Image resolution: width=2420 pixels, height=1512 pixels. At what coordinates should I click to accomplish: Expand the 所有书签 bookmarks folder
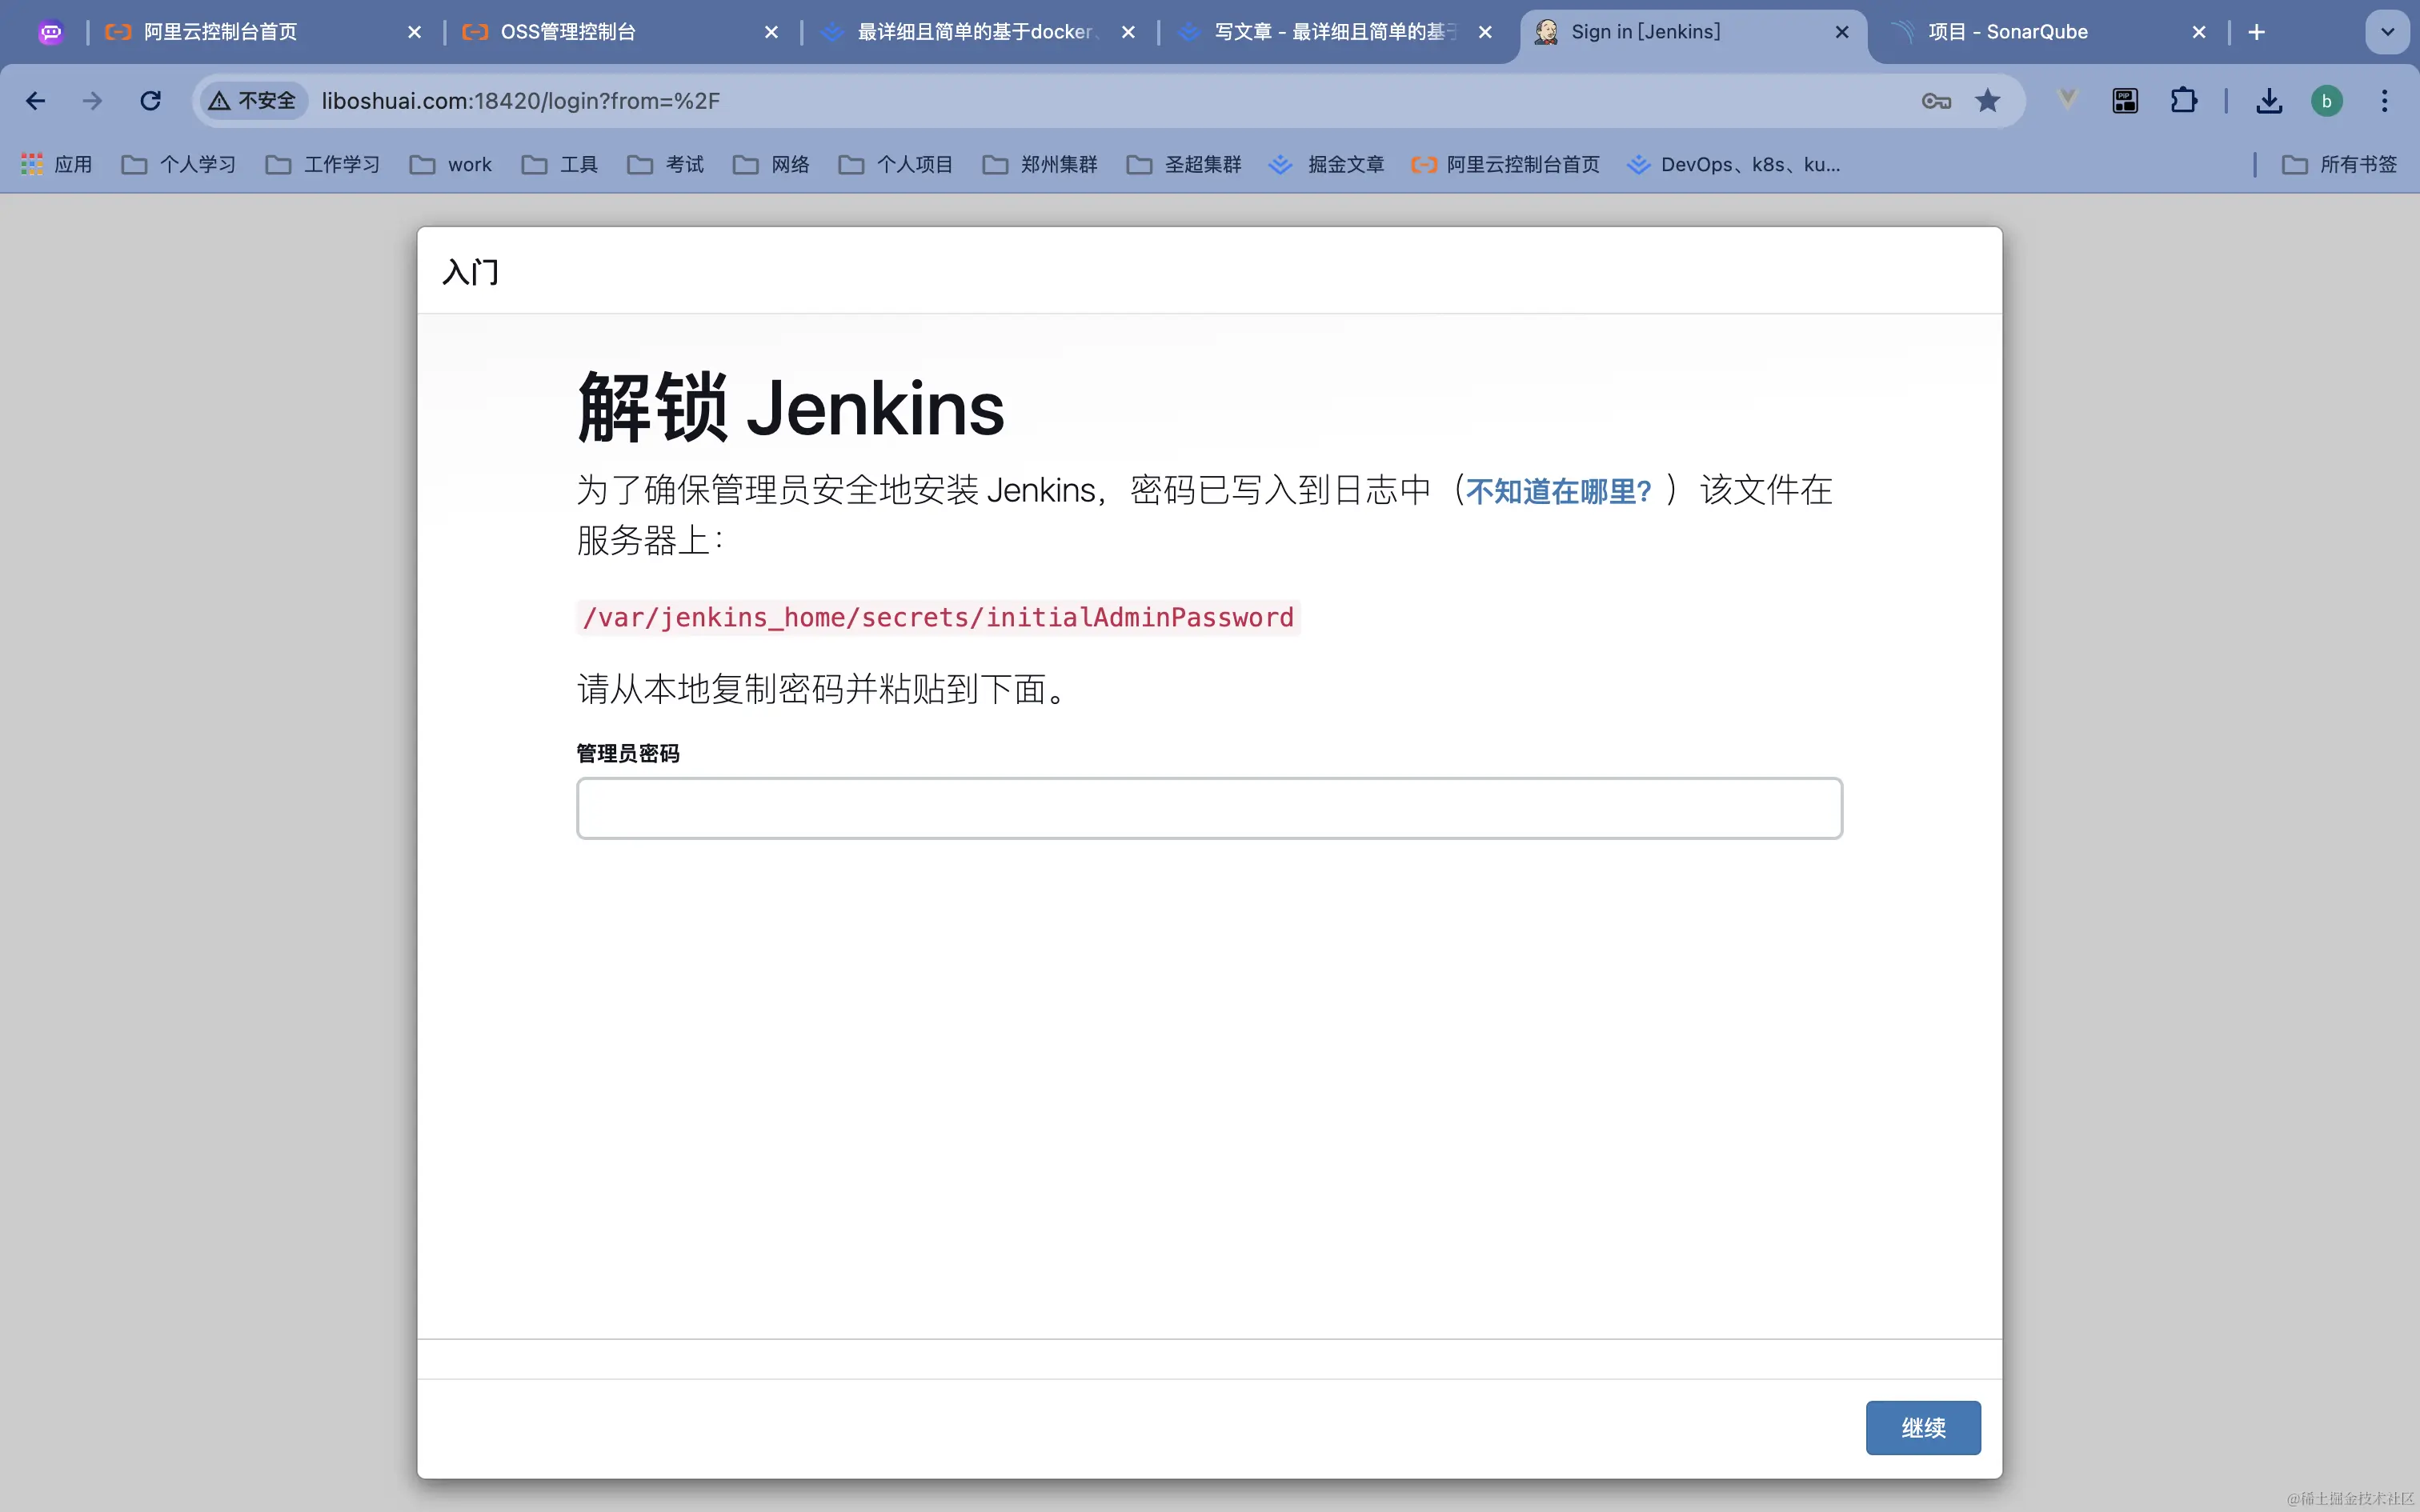tap(2339, 164)
